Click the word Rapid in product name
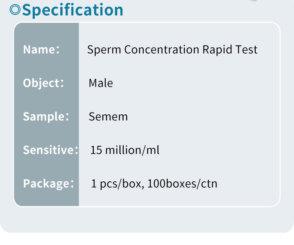294x245 pixels. tap(217, 50)
